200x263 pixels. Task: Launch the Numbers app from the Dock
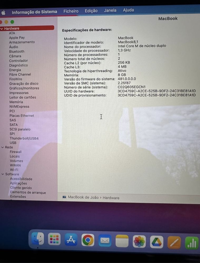point(192,243)
